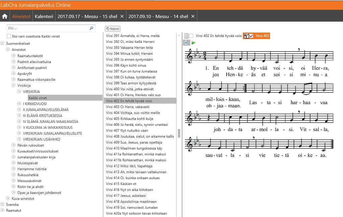Expand Psalmit alleviivattuina node
Image resolution: width=343 pixels, height=217 pixels.
click(x=13, y=61)
